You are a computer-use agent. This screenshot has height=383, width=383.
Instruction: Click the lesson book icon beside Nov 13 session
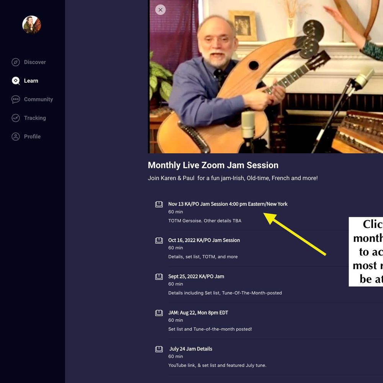(159, 204)
